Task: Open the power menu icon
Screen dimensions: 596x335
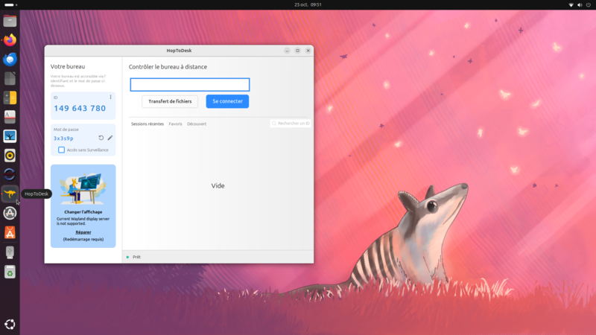Action: click(x=589, y=5)
